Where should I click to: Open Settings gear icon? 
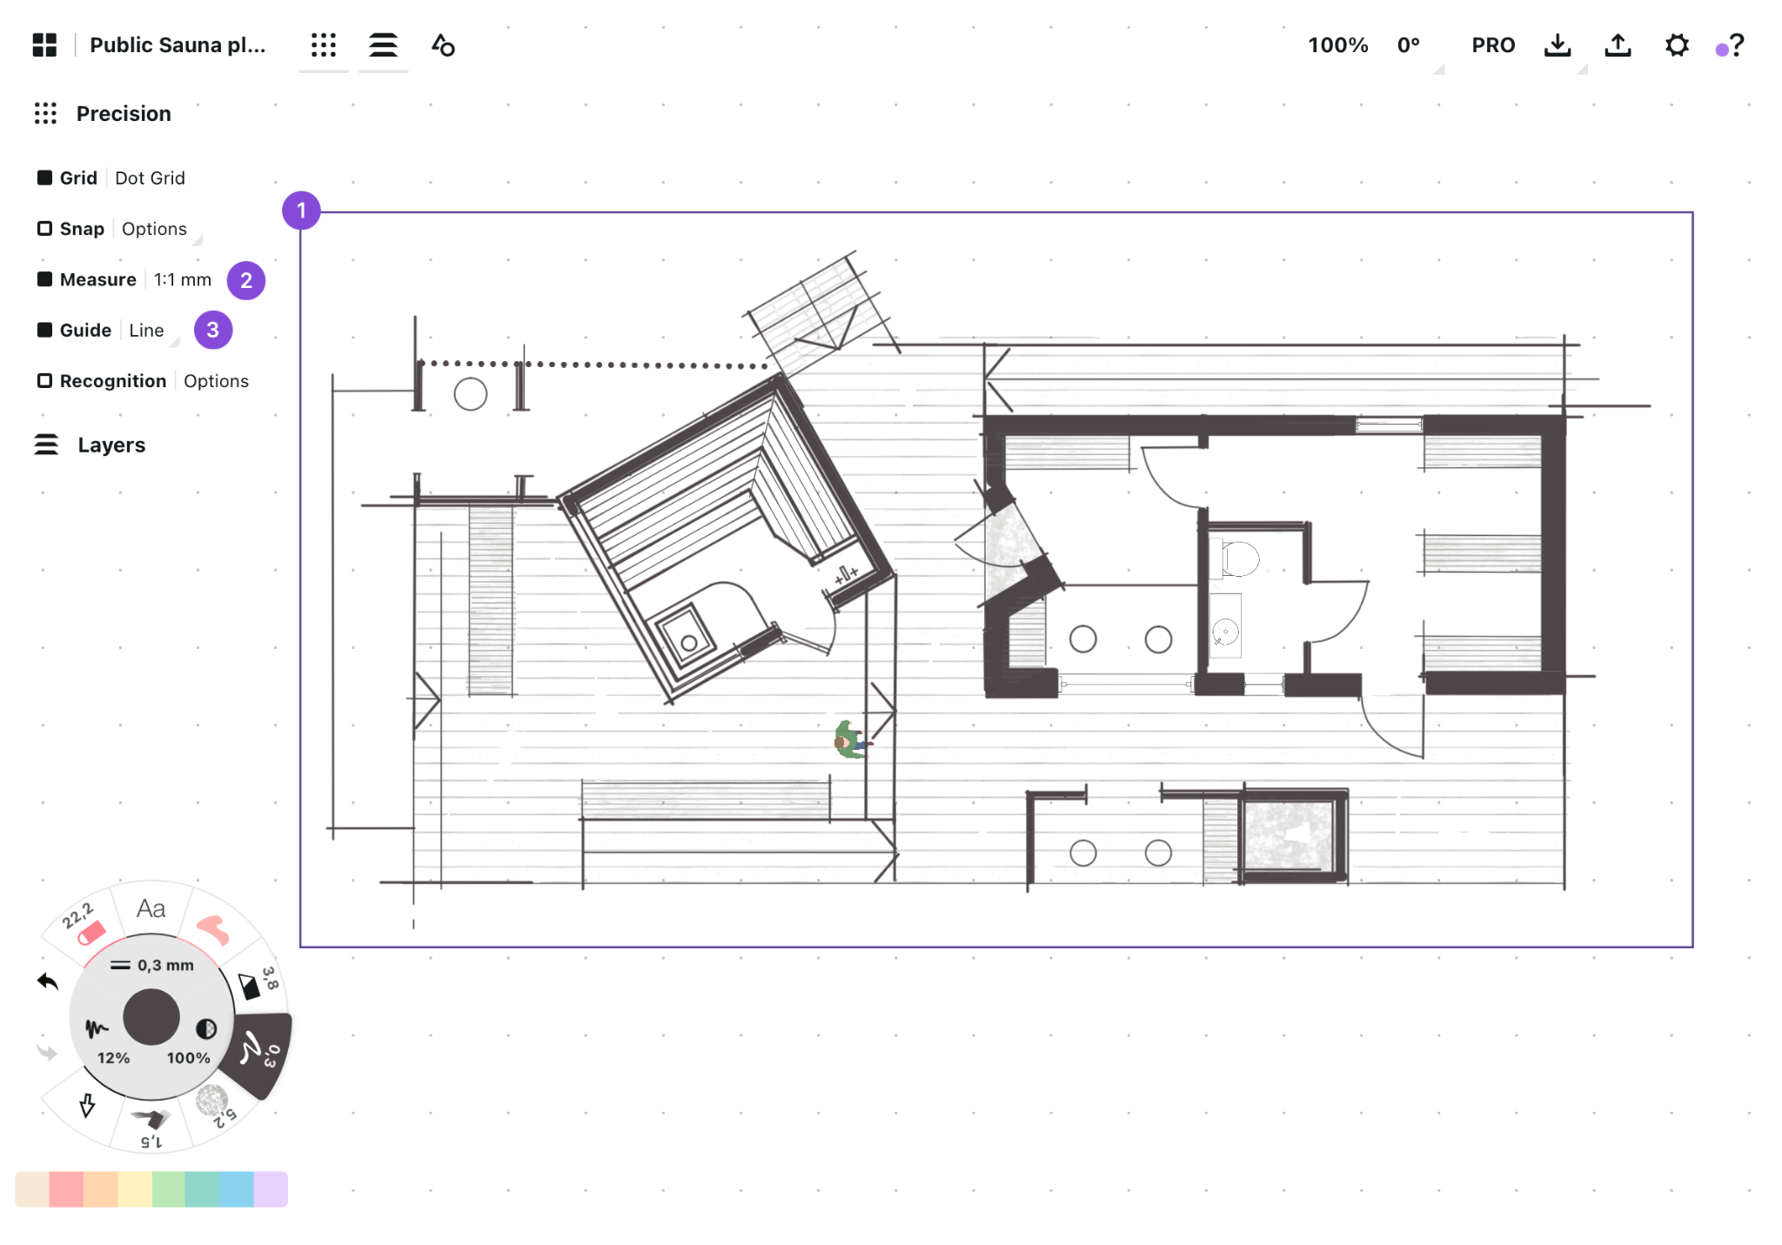coord(1677,44)
